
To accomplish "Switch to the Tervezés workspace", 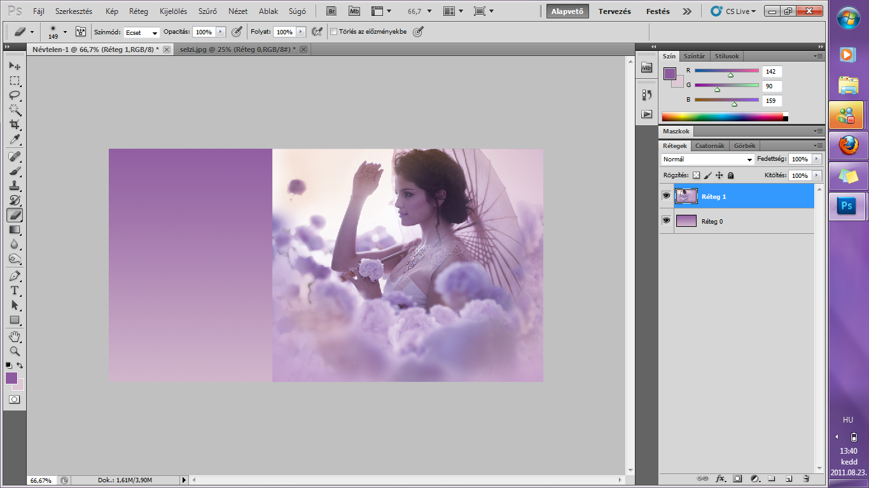I will click(614, 11).
